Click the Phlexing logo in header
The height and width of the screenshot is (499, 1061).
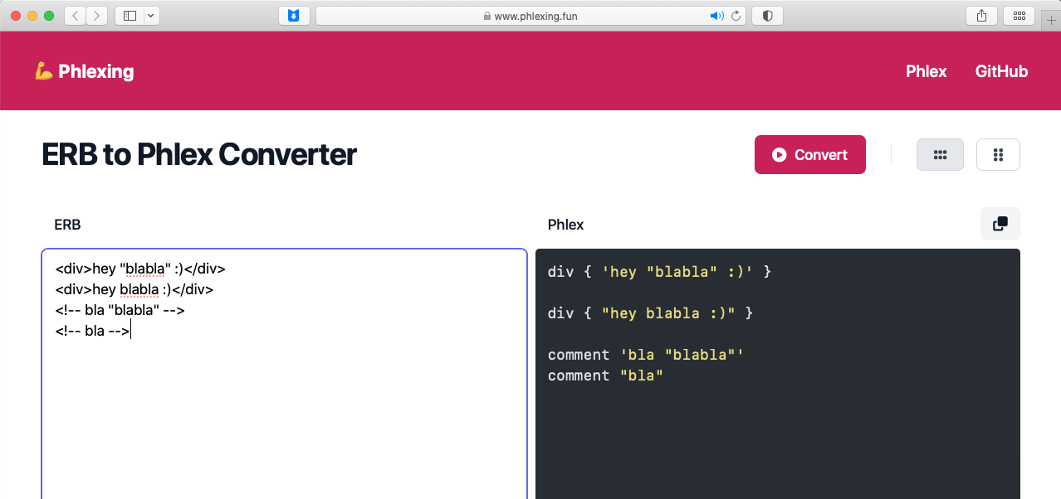click(x=84, y=71)
